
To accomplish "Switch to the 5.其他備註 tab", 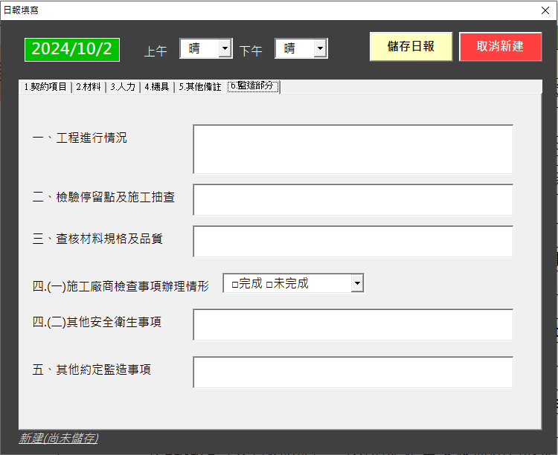I will tap(199, 87).
